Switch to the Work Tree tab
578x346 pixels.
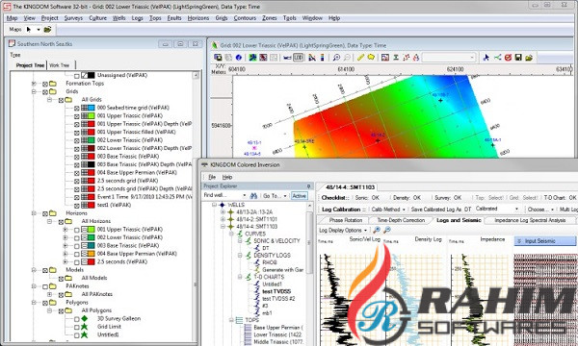point(60,65)
